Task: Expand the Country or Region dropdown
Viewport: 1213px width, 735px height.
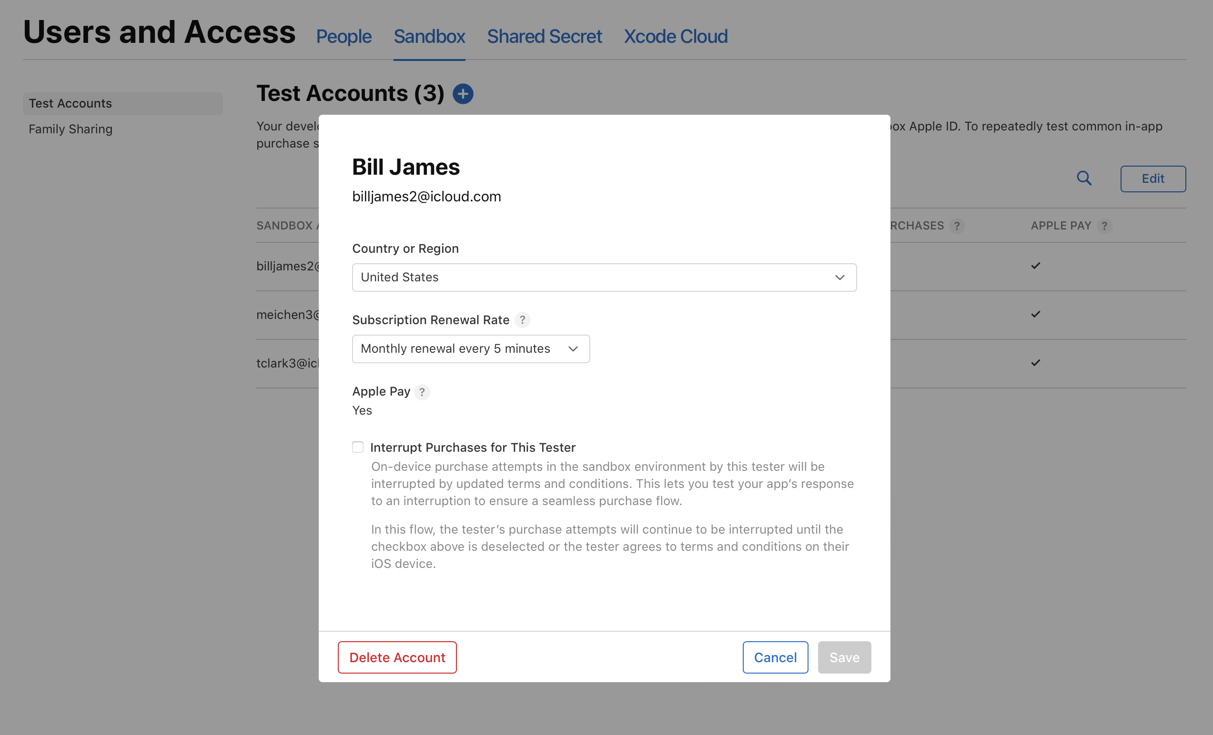Action: pos(604,277)
